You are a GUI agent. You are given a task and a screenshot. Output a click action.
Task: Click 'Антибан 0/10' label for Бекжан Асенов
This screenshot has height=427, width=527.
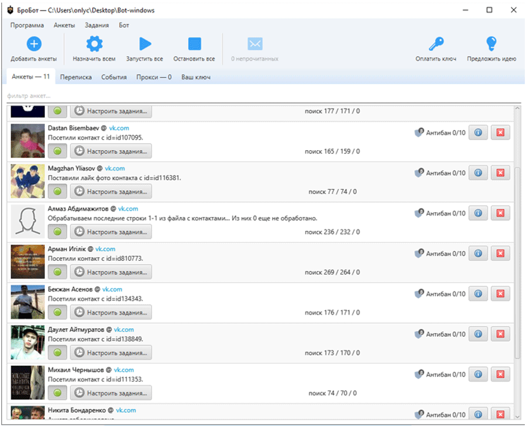[x=446, y=294]
